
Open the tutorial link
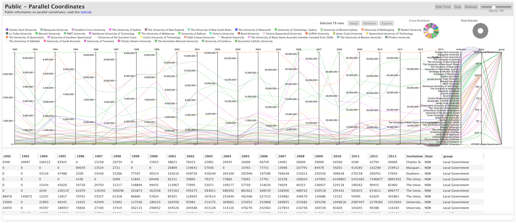click(86, 12)
